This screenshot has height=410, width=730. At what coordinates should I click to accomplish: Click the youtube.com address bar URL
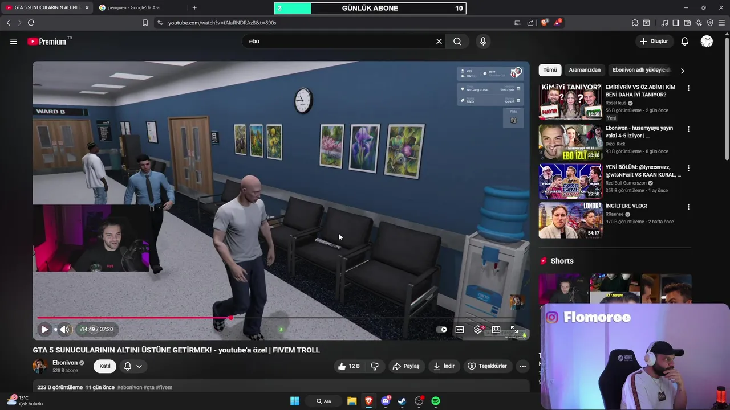222,23
